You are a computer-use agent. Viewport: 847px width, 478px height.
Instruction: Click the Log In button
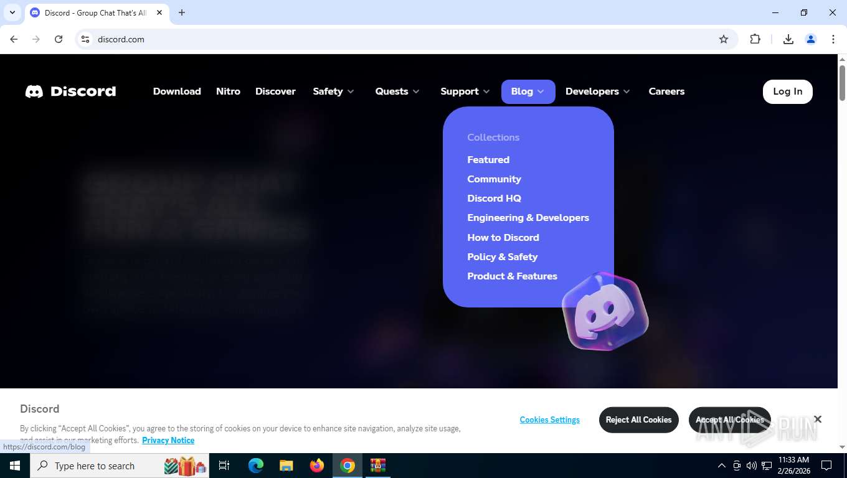coord(788,91)
